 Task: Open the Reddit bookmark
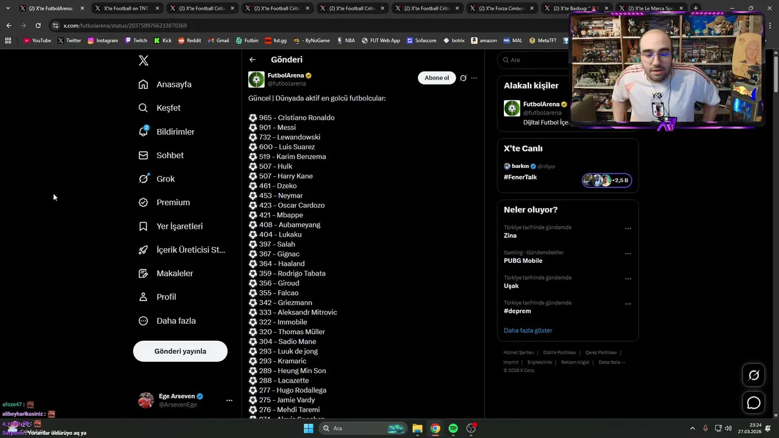point(189,40)
